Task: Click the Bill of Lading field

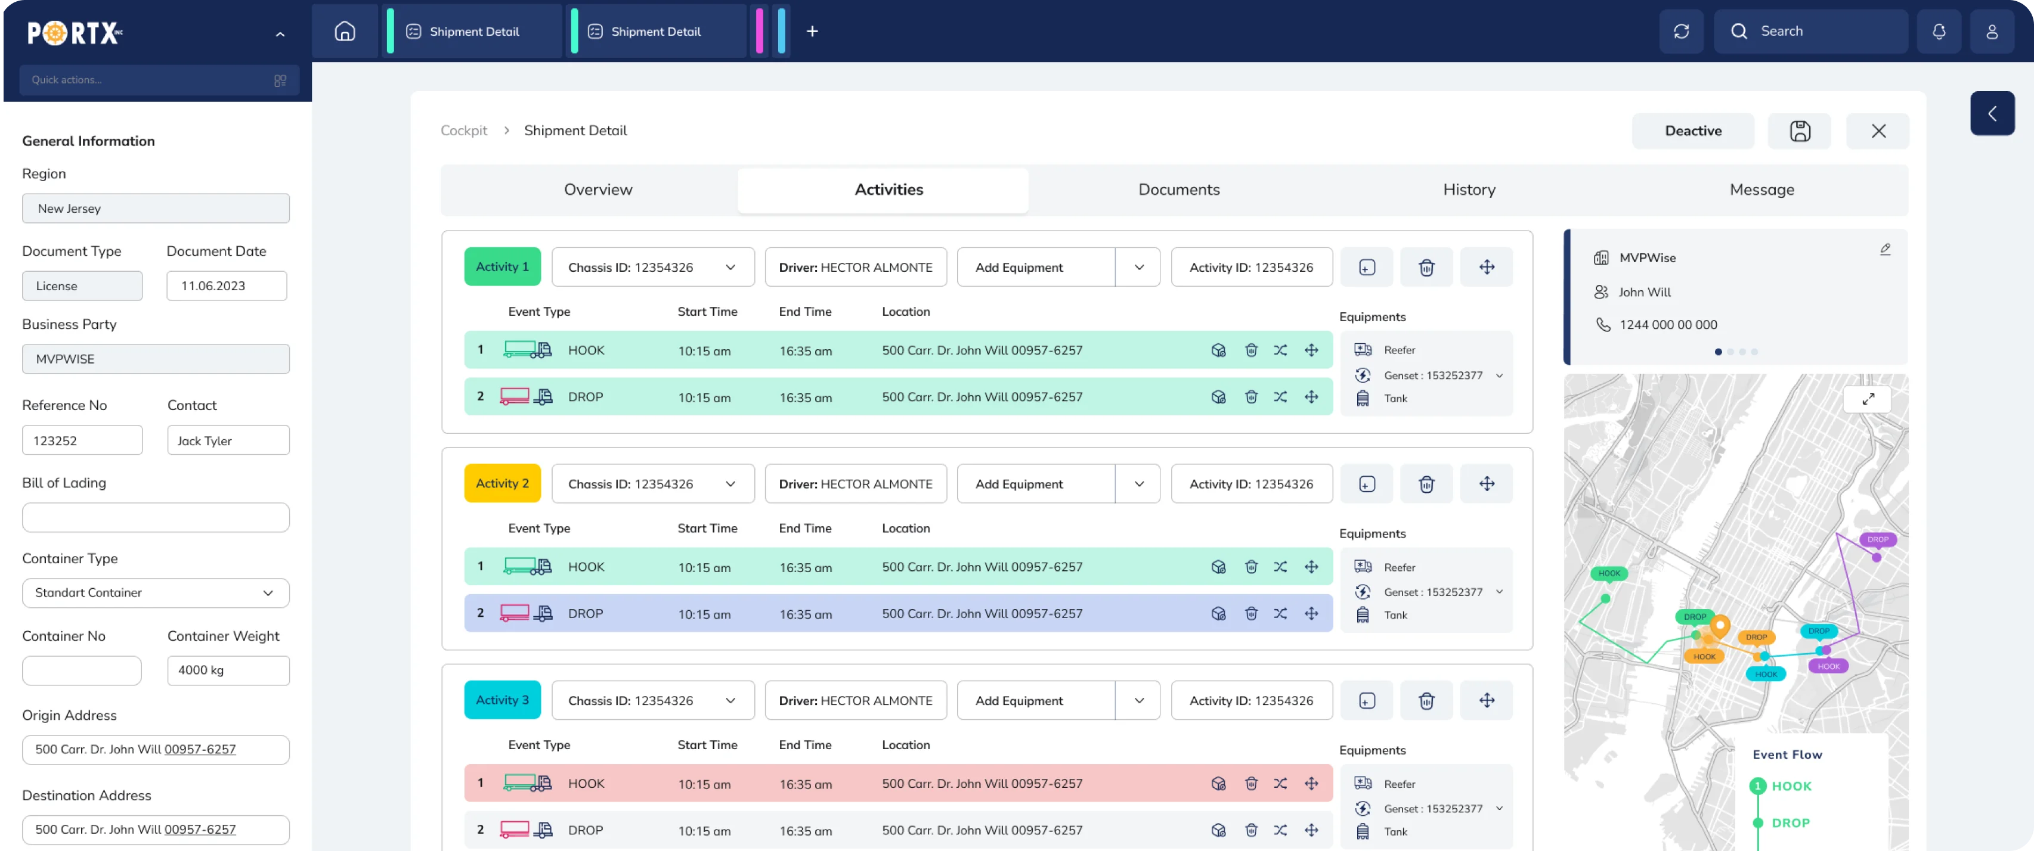Action: point(156,518)
